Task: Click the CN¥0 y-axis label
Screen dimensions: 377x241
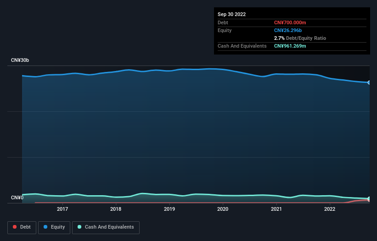Action: point(17,197)
